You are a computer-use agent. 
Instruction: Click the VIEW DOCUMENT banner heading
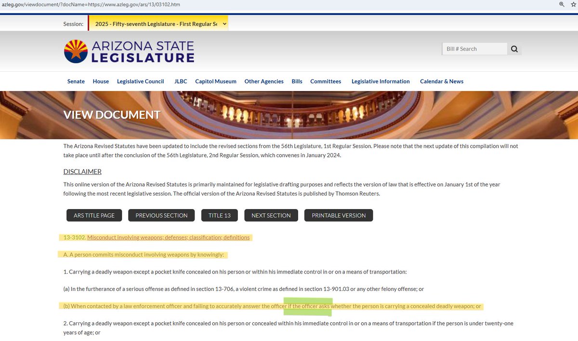pyautogui.click(x=112, y=115)
